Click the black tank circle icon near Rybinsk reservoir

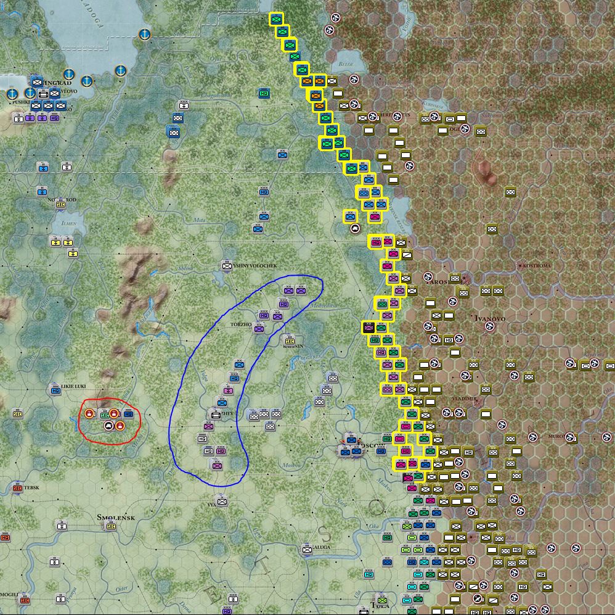click(x=356, y=229)
